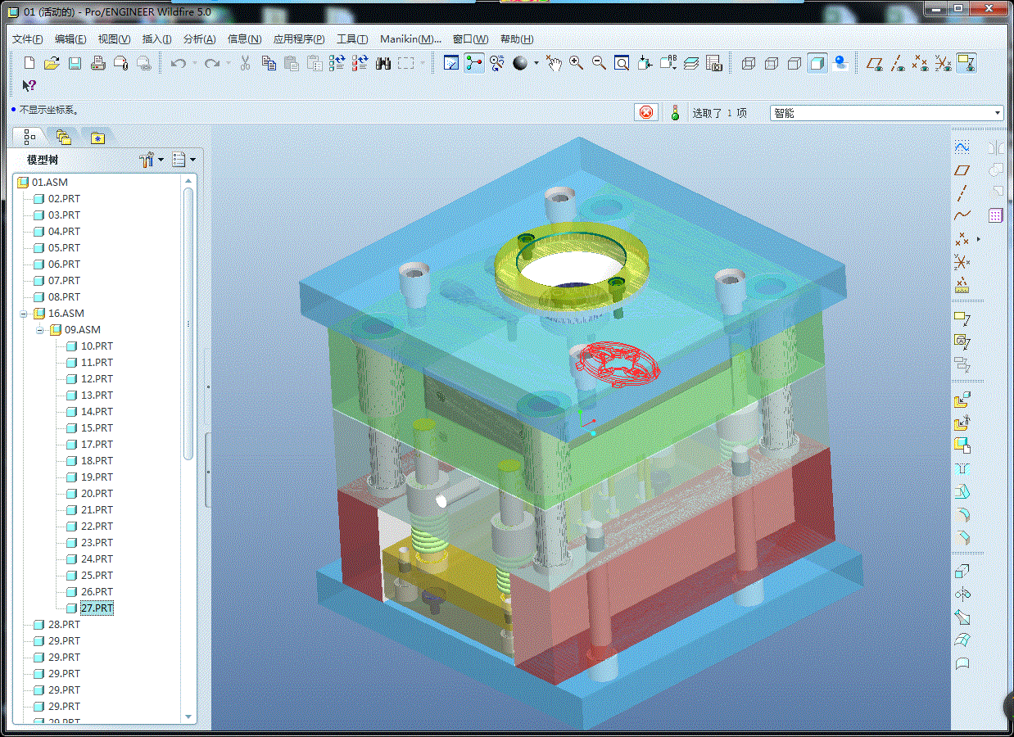This screenshot has height=737, width=1014.
Task: Collapse the 16.ASM tree node
Action: pos(25,314)
